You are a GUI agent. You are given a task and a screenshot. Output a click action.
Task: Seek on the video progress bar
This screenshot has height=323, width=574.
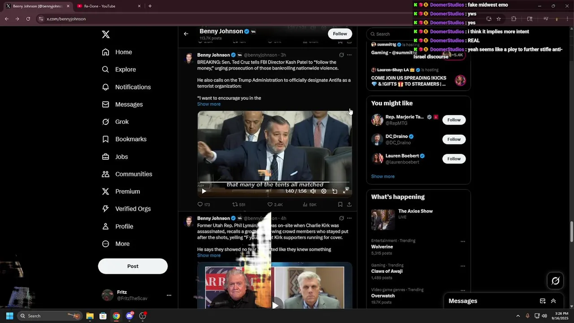[274, 183]
